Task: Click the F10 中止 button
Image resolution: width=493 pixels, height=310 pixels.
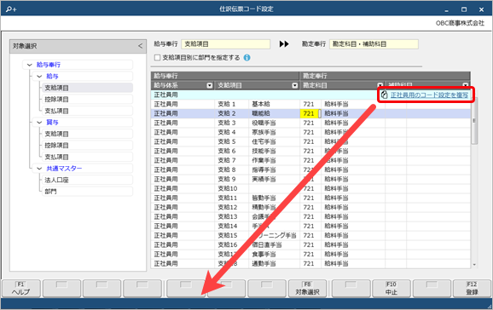Action: coord(391,289)
